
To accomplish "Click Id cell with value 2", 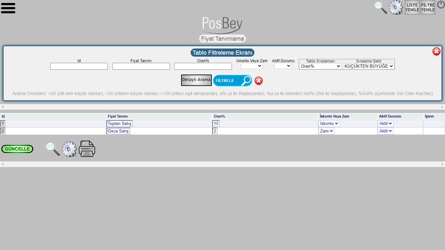I will pyautogui.click(x=3, y=131).
